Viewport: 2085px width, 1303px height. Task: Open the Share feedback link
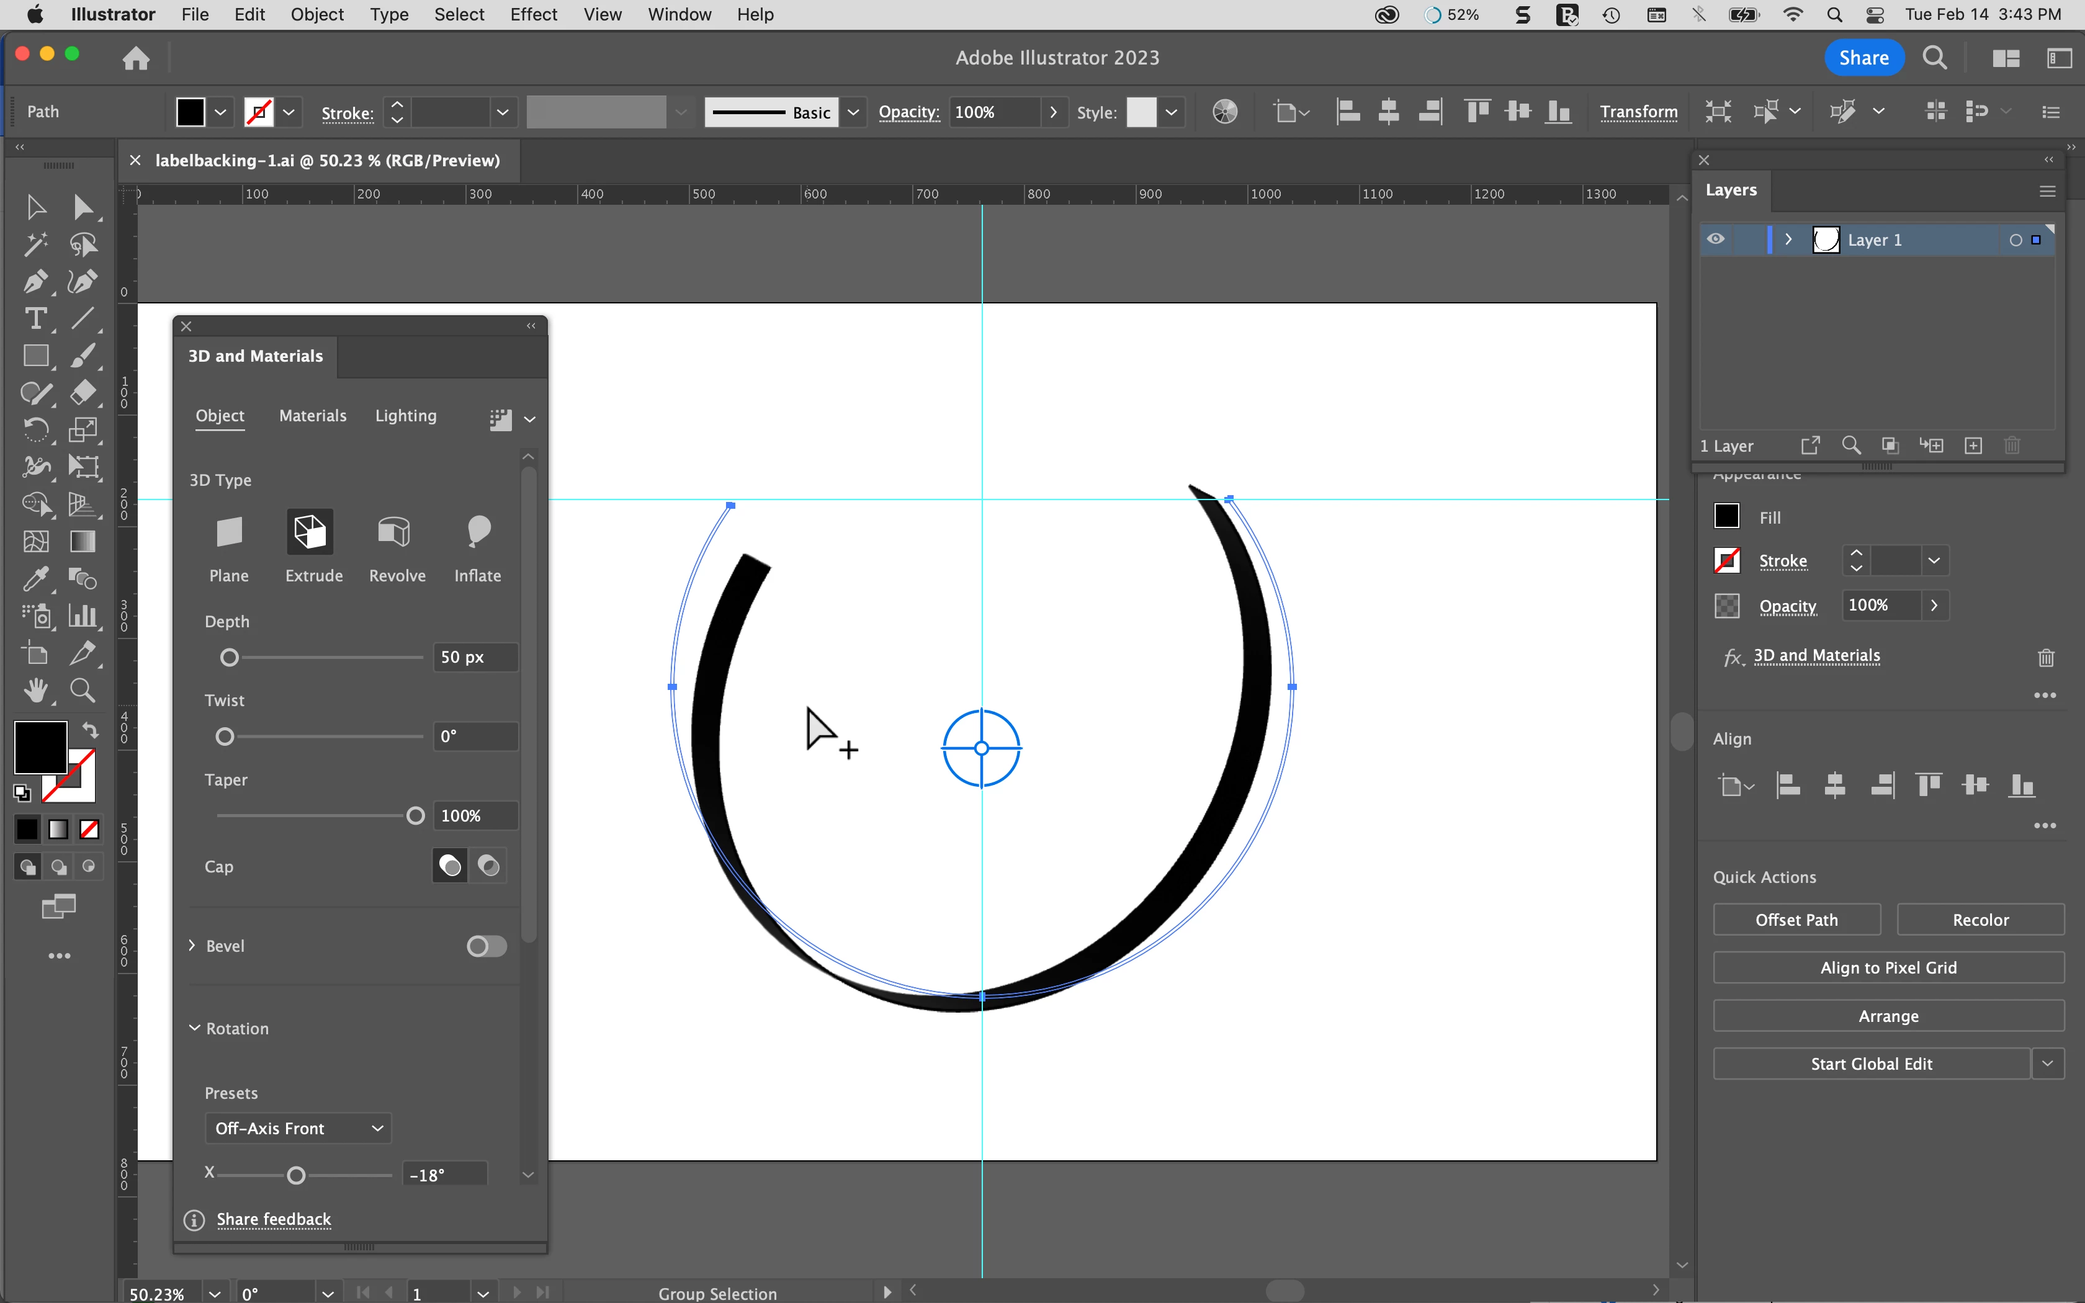coord(273,1219)
